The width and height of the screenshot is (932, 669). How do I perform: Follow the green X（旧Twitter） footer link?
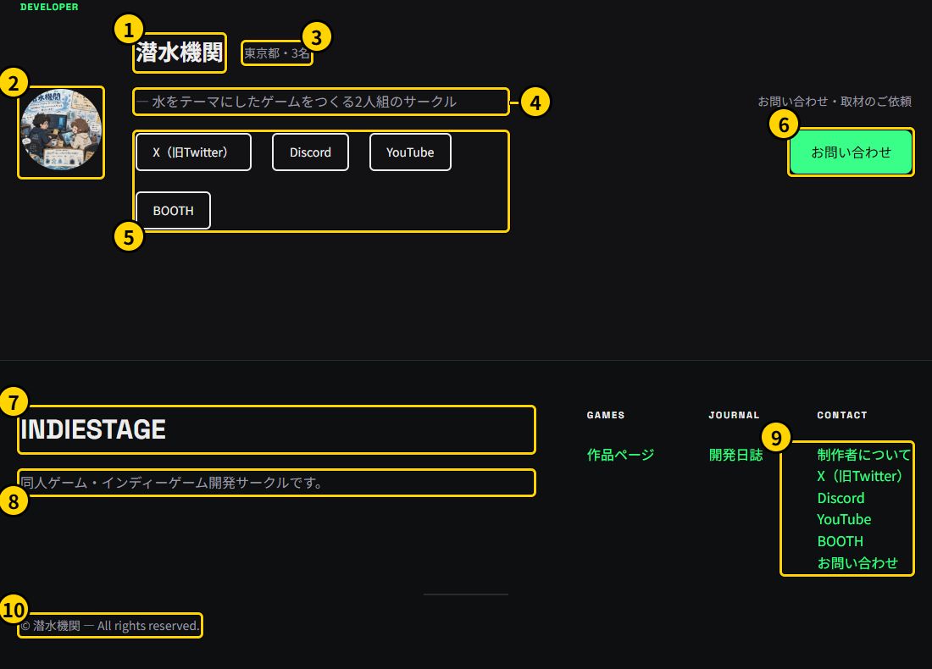pos(860,477)
